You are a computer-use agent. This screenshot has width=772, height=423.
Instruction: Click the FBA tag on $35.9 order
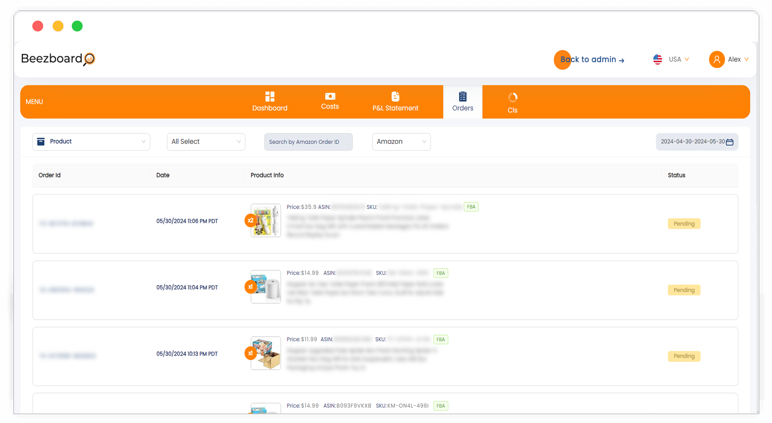[x=471, y=207]
